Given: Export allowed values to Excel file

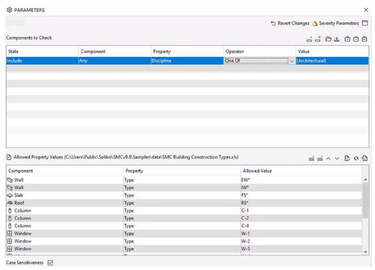Looking at the screenshot, I should click(347, 158).
